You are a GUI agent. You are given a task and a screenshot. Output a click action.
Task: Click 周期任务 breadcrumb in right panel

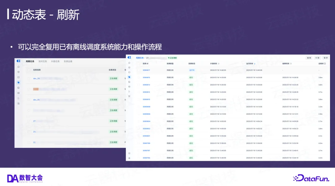140,58
